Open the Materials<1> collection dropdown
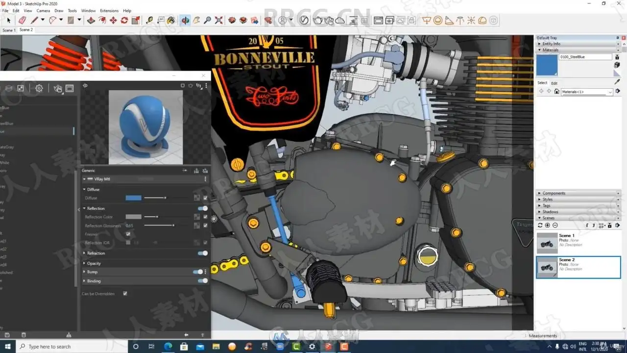The image size is (627, 353). tap(610, 92)
